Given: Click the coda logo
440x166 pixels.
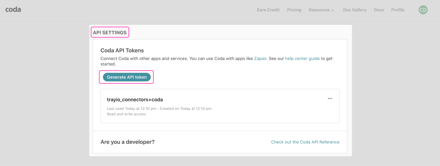Looking at the screenshot, I should [13, 9].
